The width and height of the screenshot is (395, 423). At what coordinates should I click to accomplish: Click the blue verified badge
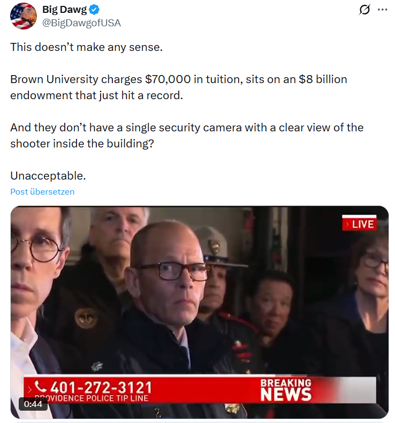pyautogui.click(x=94, y=10)
